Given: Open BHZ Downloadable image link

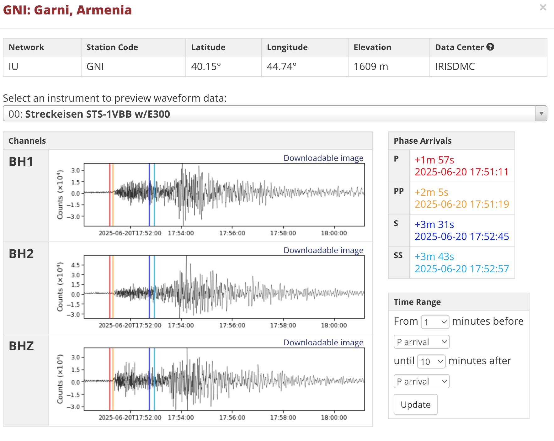Looking at the screenshot, I should (x=323, y=343).
